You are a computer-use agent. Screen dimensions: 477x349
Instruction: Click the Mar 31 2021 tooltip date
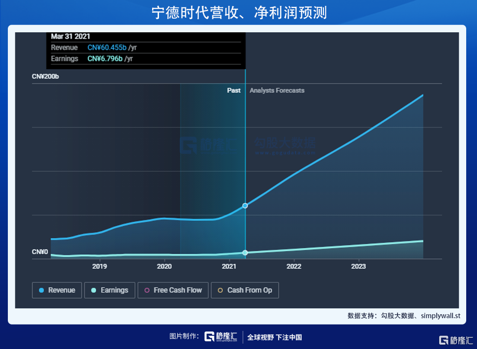71,36
